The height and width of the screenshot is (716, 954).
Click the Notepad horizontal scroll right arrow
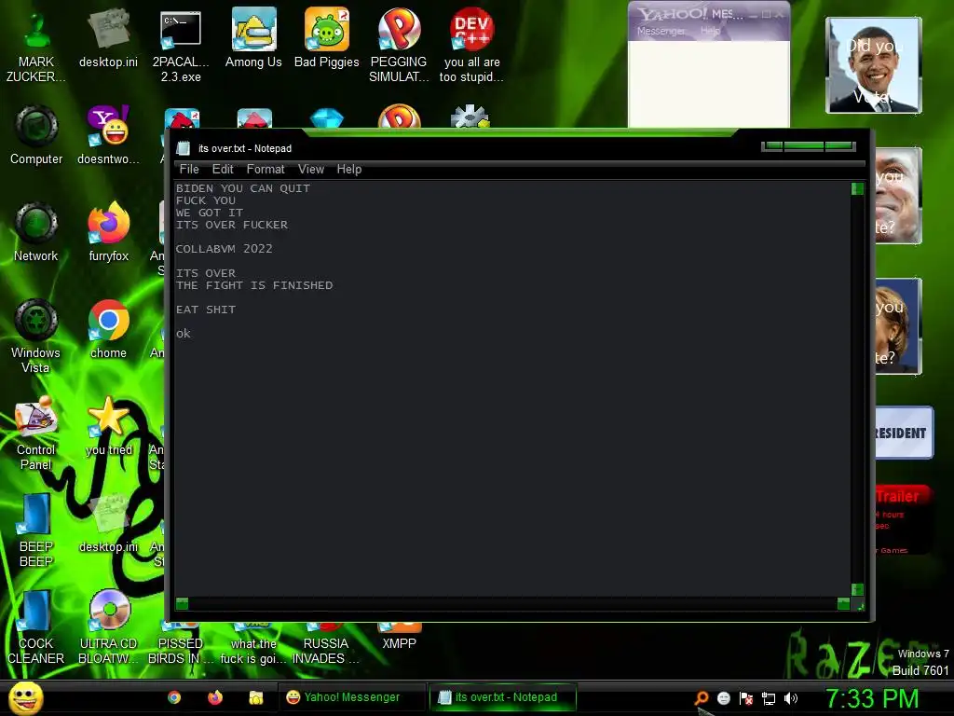[843, 603]
